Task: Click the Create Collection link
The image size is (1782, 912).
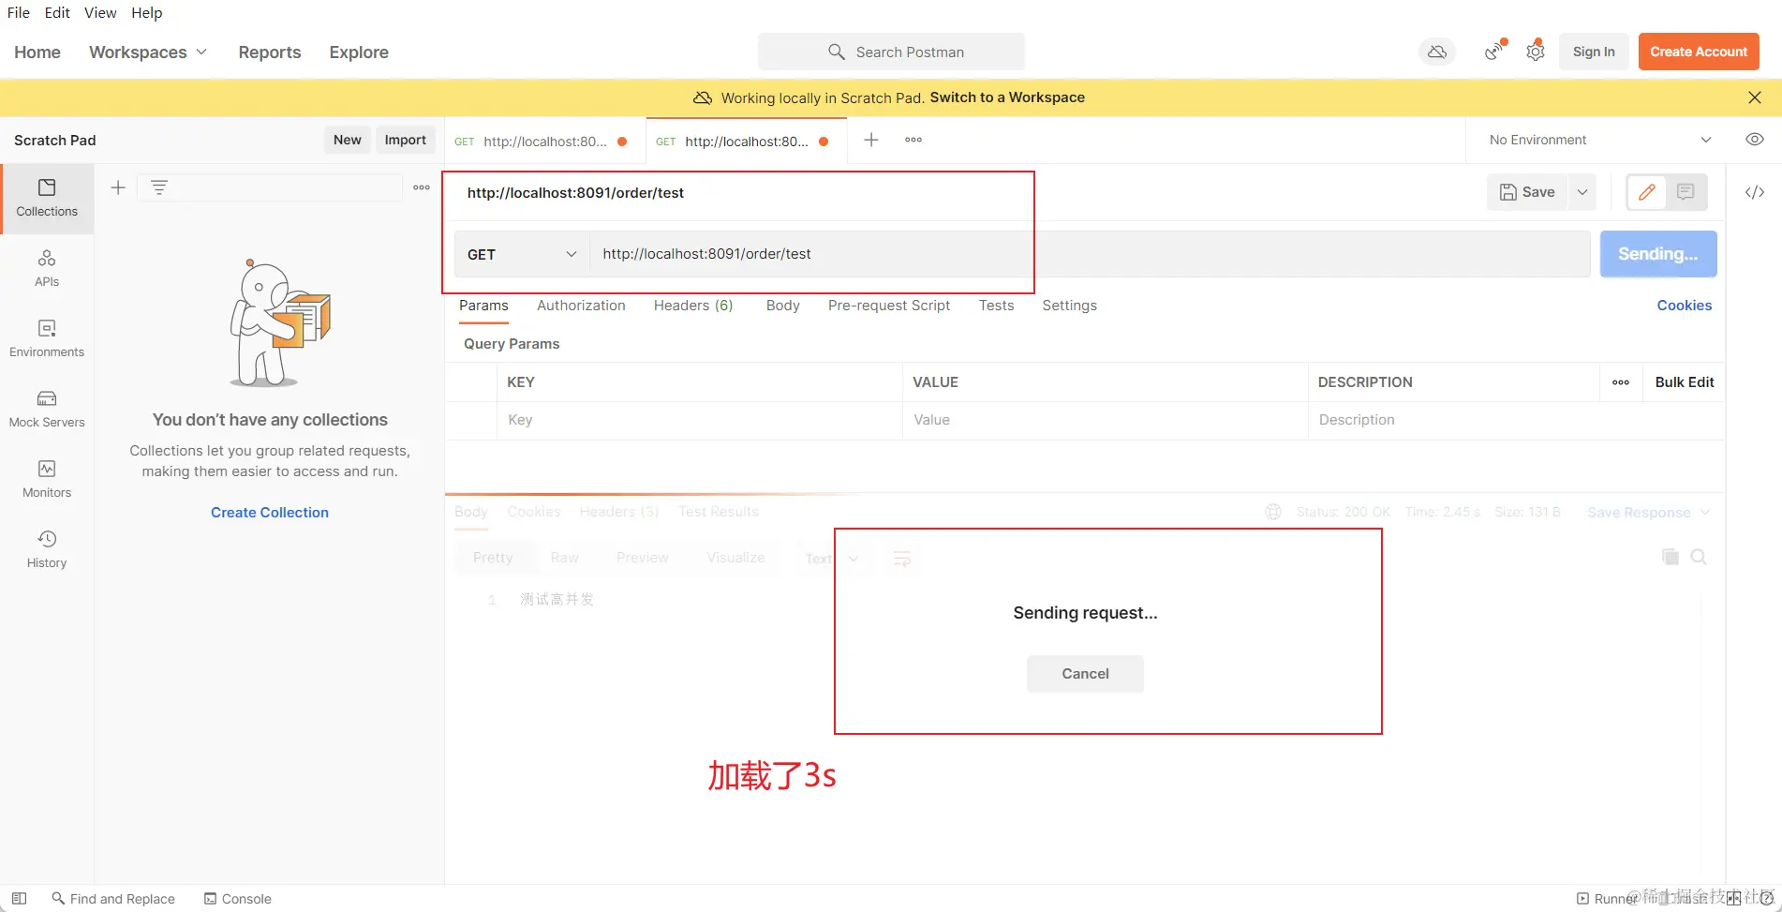Action: (x=270, y=513)
